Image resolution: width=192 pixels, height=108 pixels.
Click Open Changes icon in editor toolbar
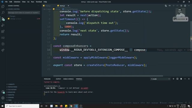(x=166, y=6)
